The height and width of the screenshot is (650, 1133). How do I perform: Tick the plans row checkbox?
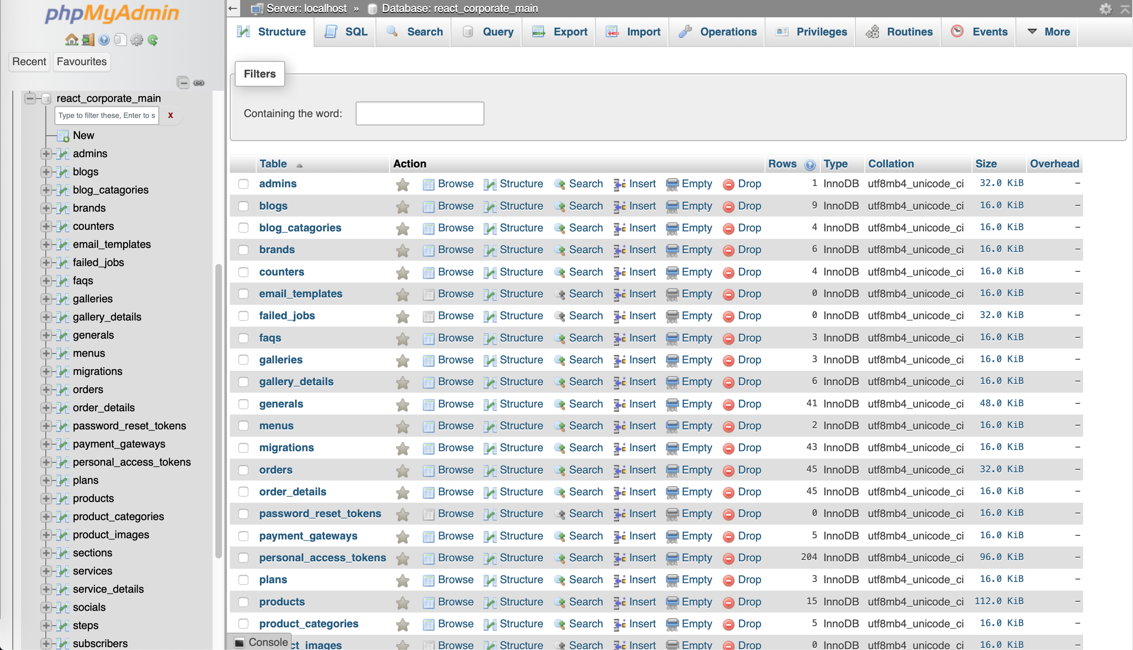pyautogui.click(x=243, y=579)
